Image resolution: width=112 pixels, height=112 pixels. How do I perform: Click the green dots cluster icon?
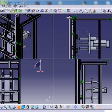tap(38, 11)
